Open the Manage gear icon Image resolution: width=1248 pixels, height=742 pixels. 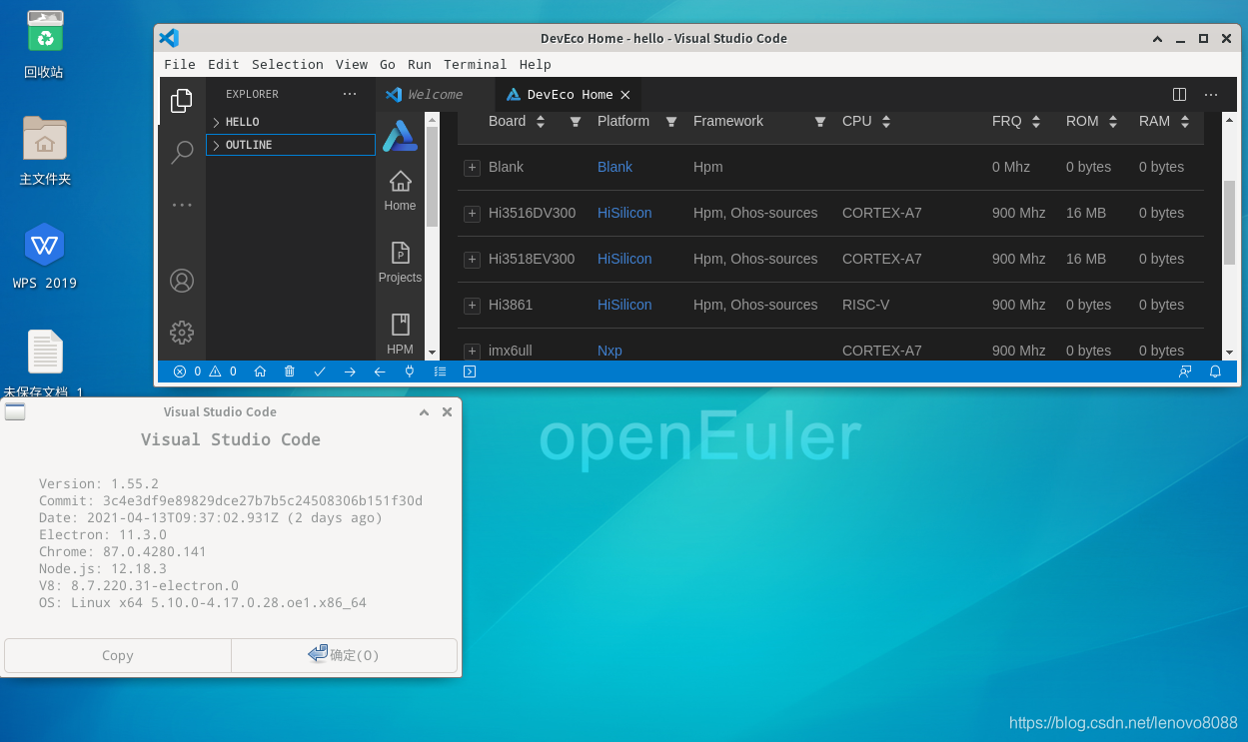point(182,333)
